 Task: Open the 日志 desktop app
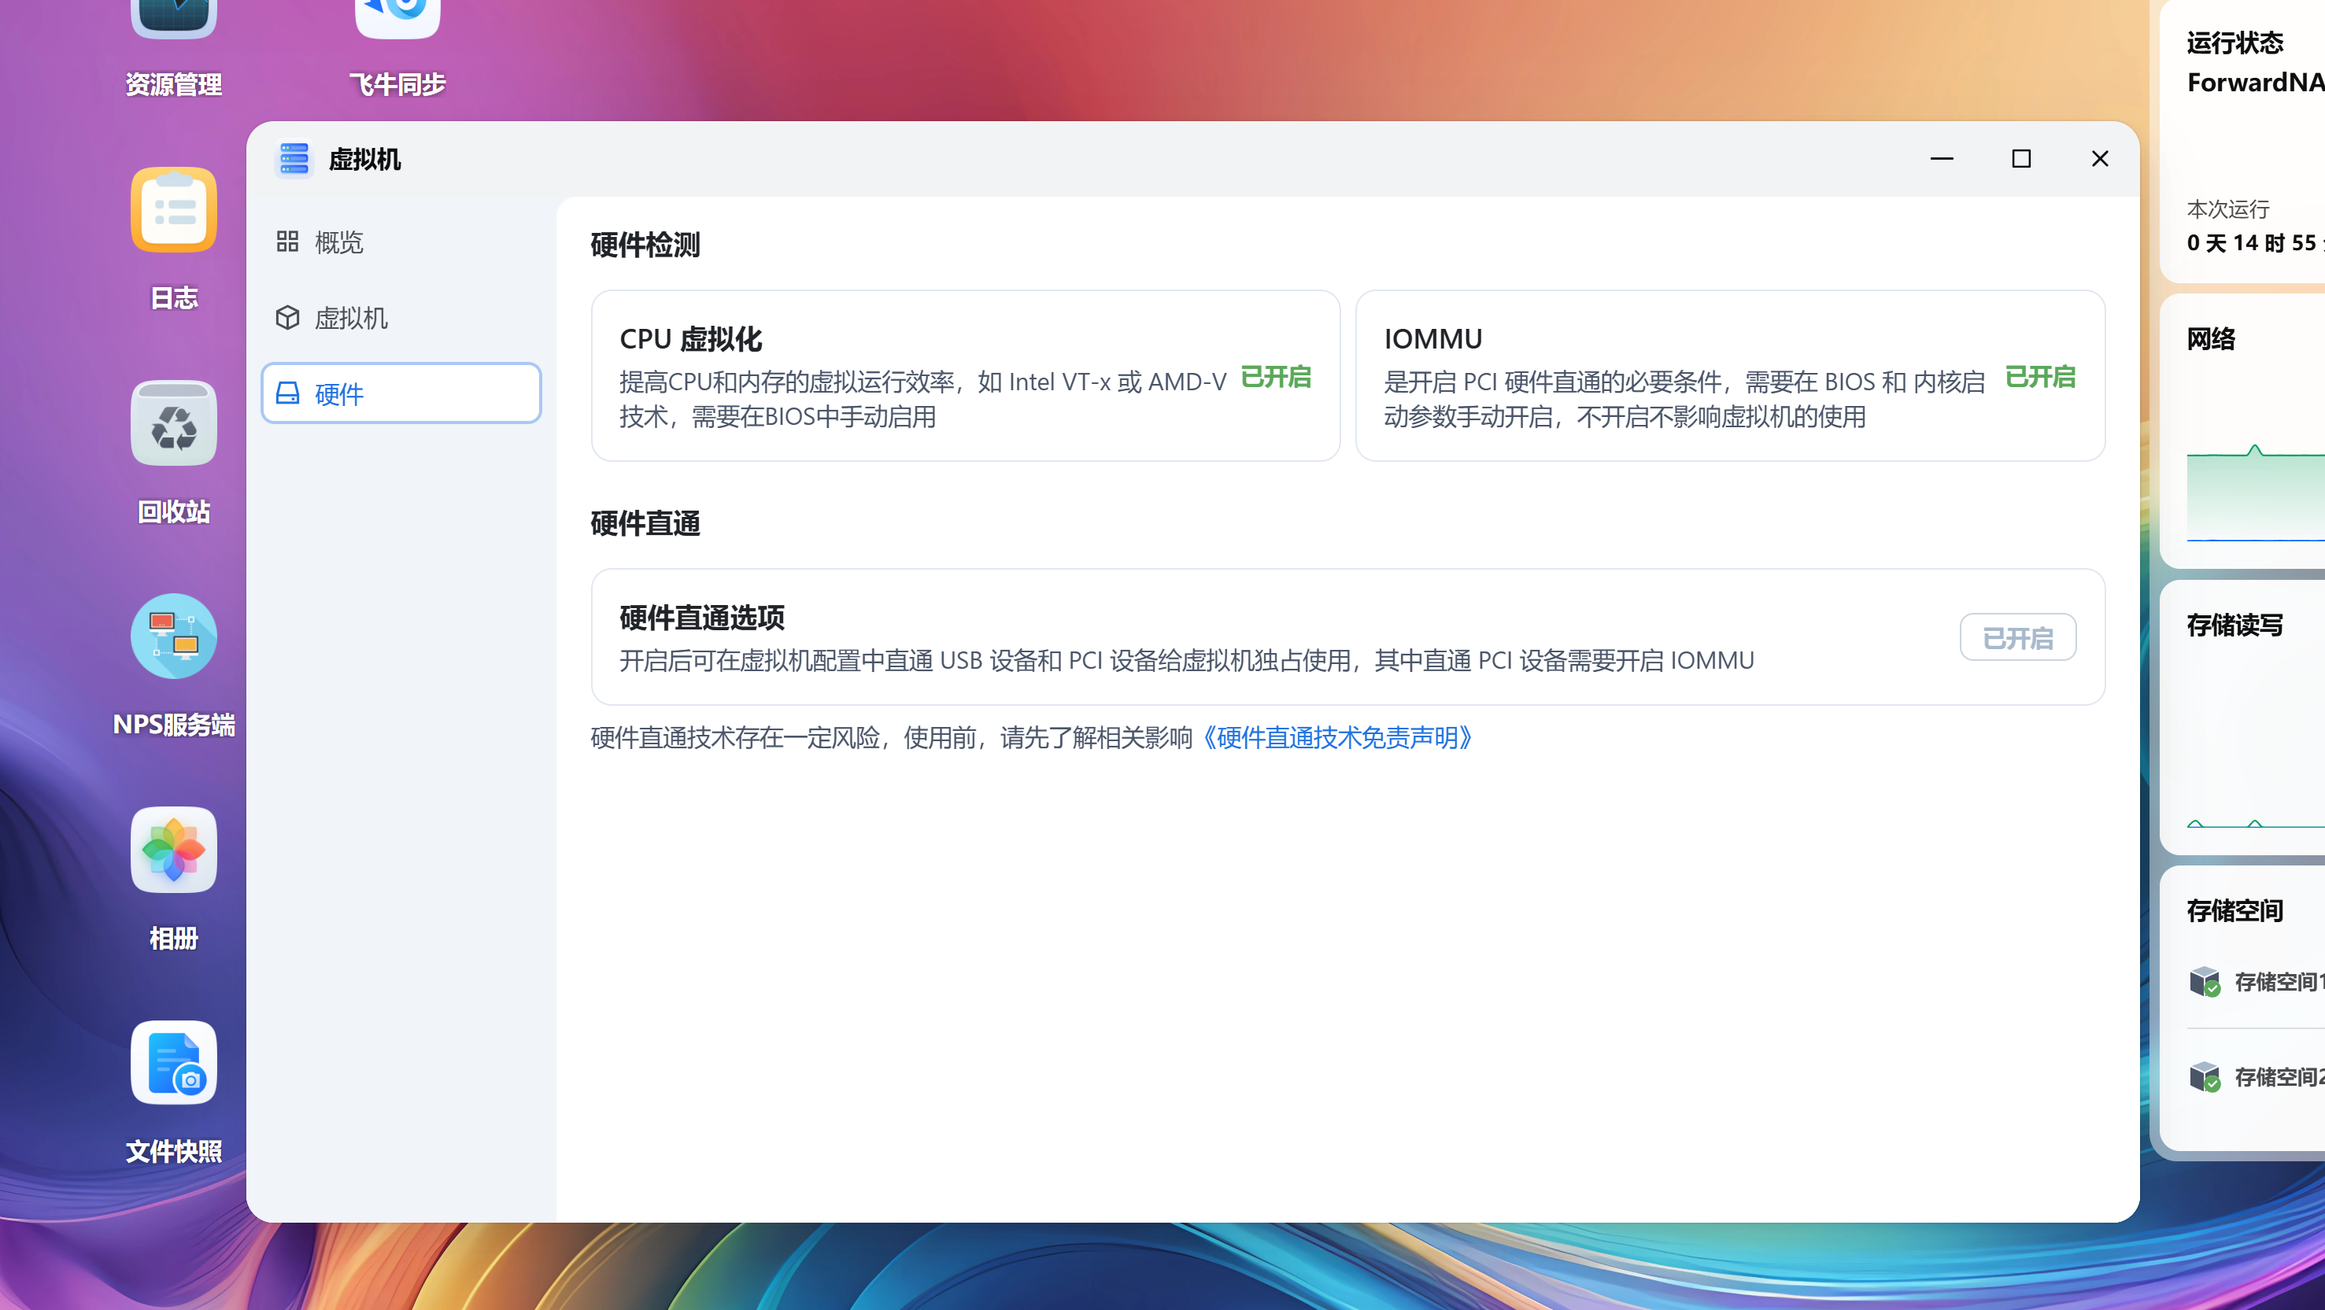[172, 209]
